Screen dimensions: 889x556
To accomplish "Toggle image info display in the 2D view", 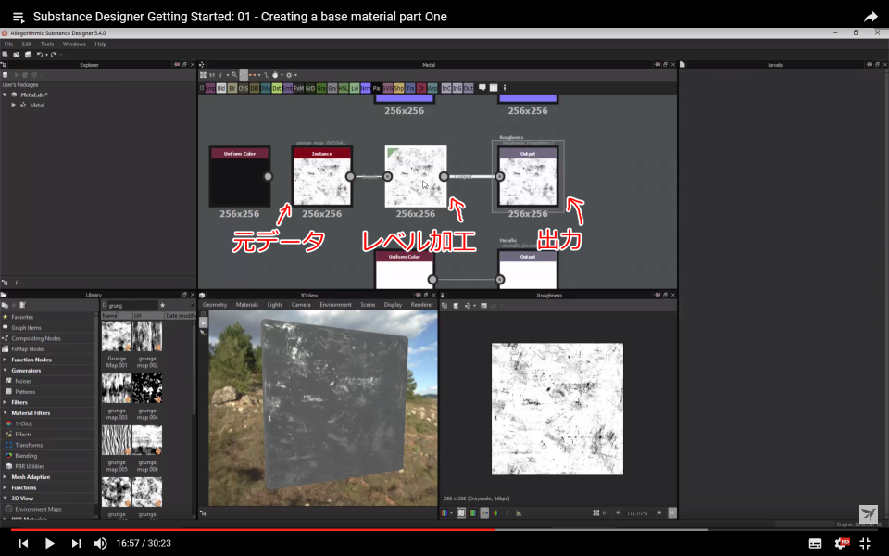I will pos(507,512).
